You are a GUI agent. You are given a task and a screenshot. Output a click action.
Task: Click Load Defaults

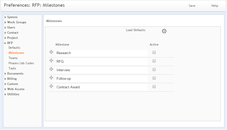tap(136, 30)
